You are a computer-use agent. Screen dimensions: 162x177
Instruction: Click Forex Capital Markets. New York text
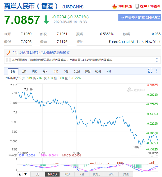coord(135,42)
